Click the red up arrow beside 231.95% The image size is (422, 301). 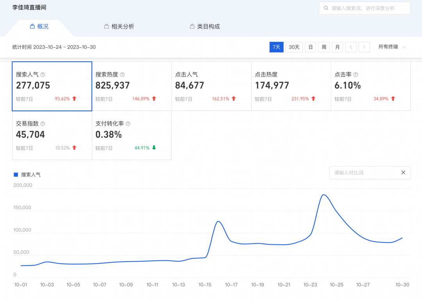pos(313,99)
